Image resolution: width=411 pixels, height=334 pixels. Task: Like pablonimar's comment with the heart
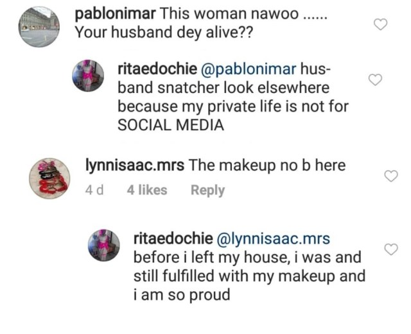[380, 24]
